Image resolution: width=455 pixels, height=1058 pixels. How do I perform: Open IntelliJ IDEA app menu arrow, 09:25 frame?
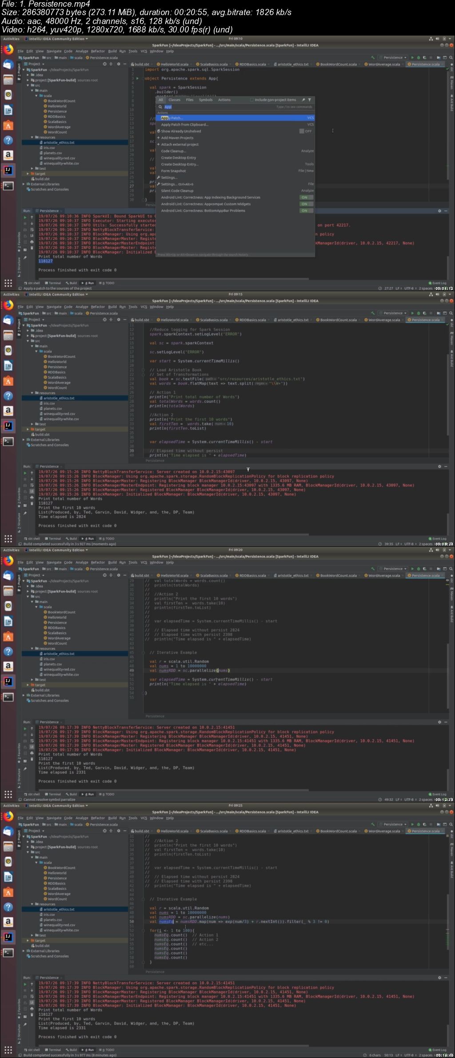tap(87, 806)
